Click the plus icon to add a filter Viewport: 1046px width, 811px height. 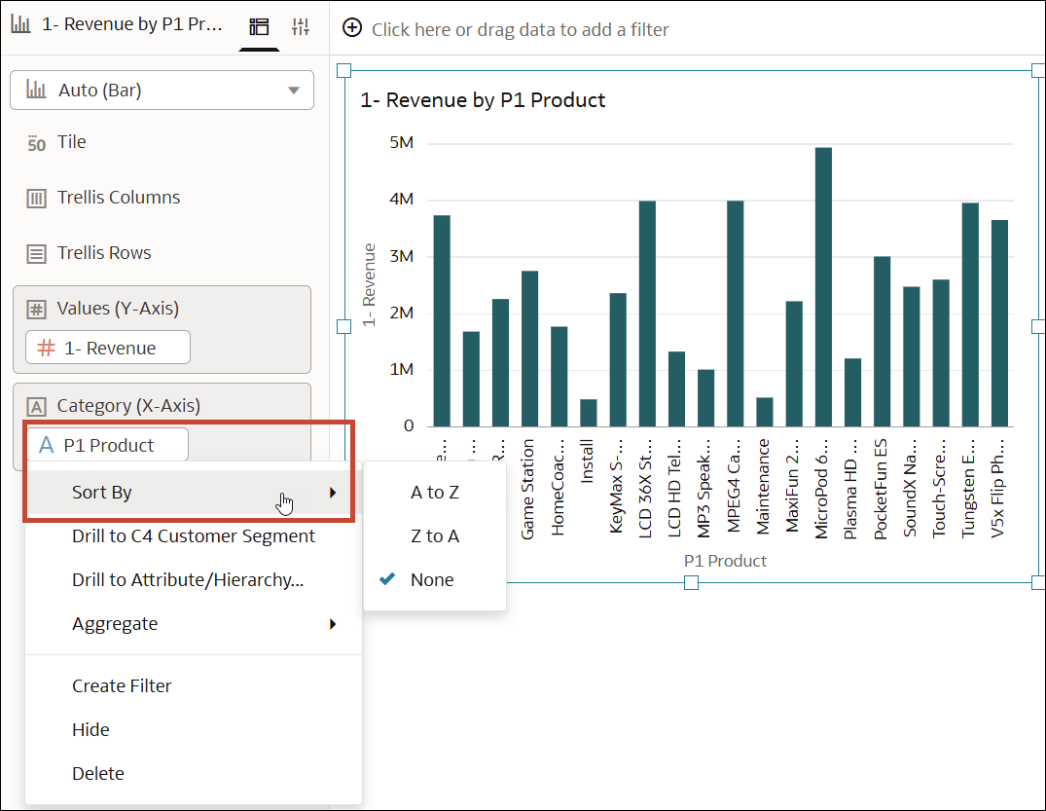pos(352,27)
